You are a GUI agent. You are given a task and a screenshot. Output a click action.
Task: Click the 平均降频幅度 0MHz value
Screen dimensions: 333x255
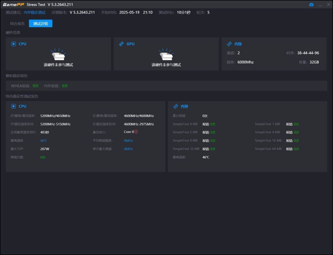click(128, 141)
